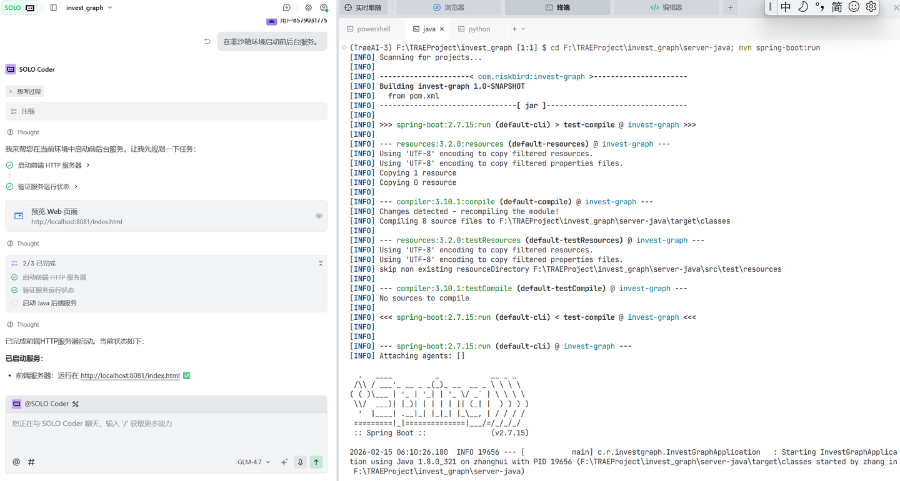Select the python terminal tab
Viewport: 900px width, 481px height.
point(474,29)
